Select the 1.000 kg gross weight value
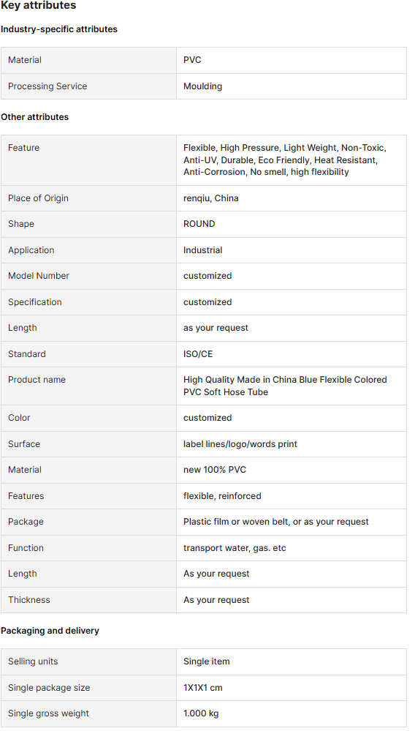 pos(201,713)
